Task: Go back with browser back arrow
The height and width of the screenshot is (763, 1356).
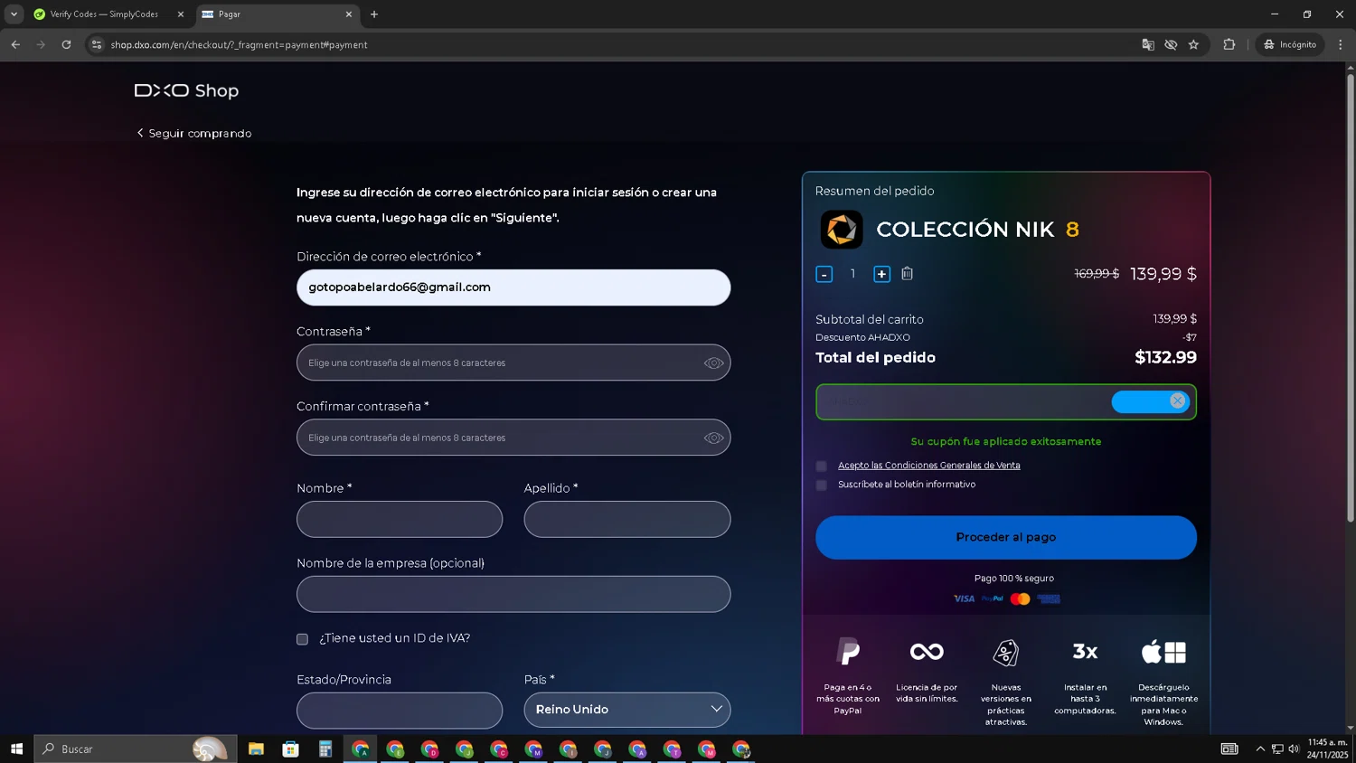Action: (15, 44)
